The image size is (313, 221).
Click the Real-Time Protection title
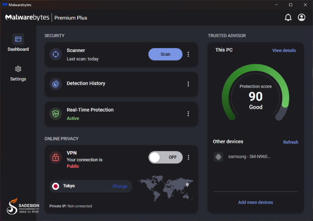point(90,110)
